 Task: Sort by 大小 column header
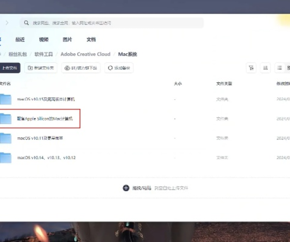pos(178,84)
